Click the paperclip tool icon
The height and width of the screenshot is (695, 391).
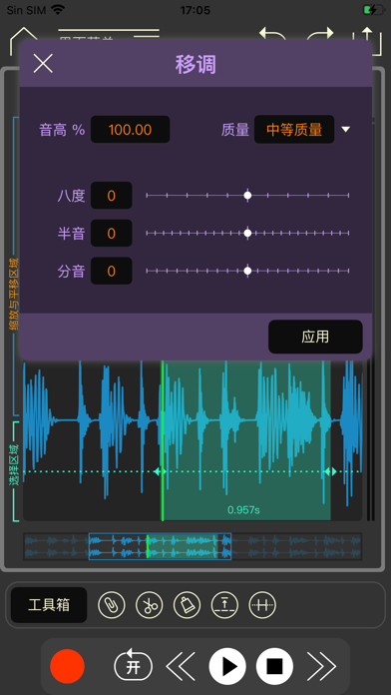[111, 604]
